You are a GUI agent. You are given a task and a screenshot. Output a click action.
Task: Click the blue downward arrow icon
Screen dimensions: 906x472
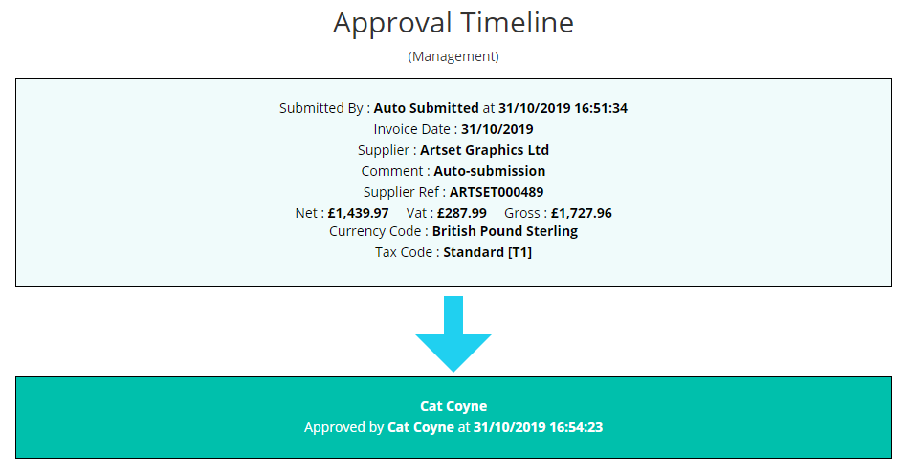[453, 334]
